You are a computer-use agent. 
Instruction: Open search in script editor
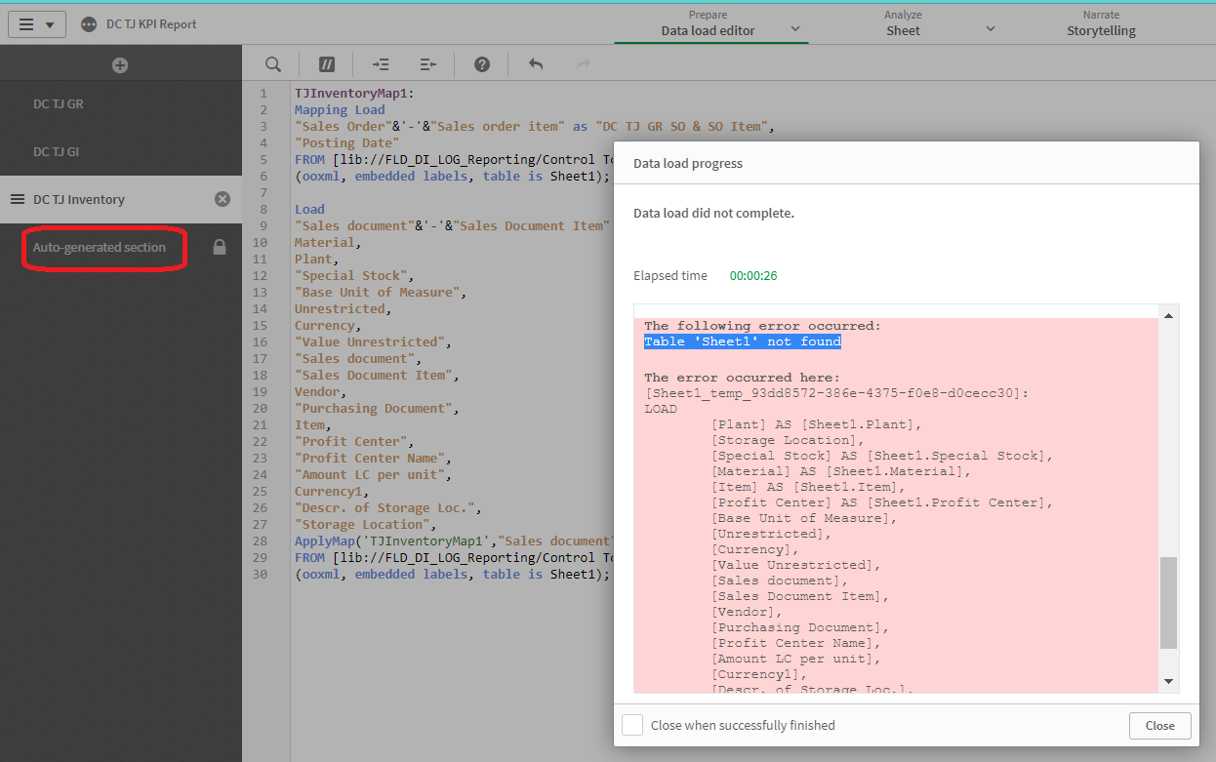coord(274,64)
